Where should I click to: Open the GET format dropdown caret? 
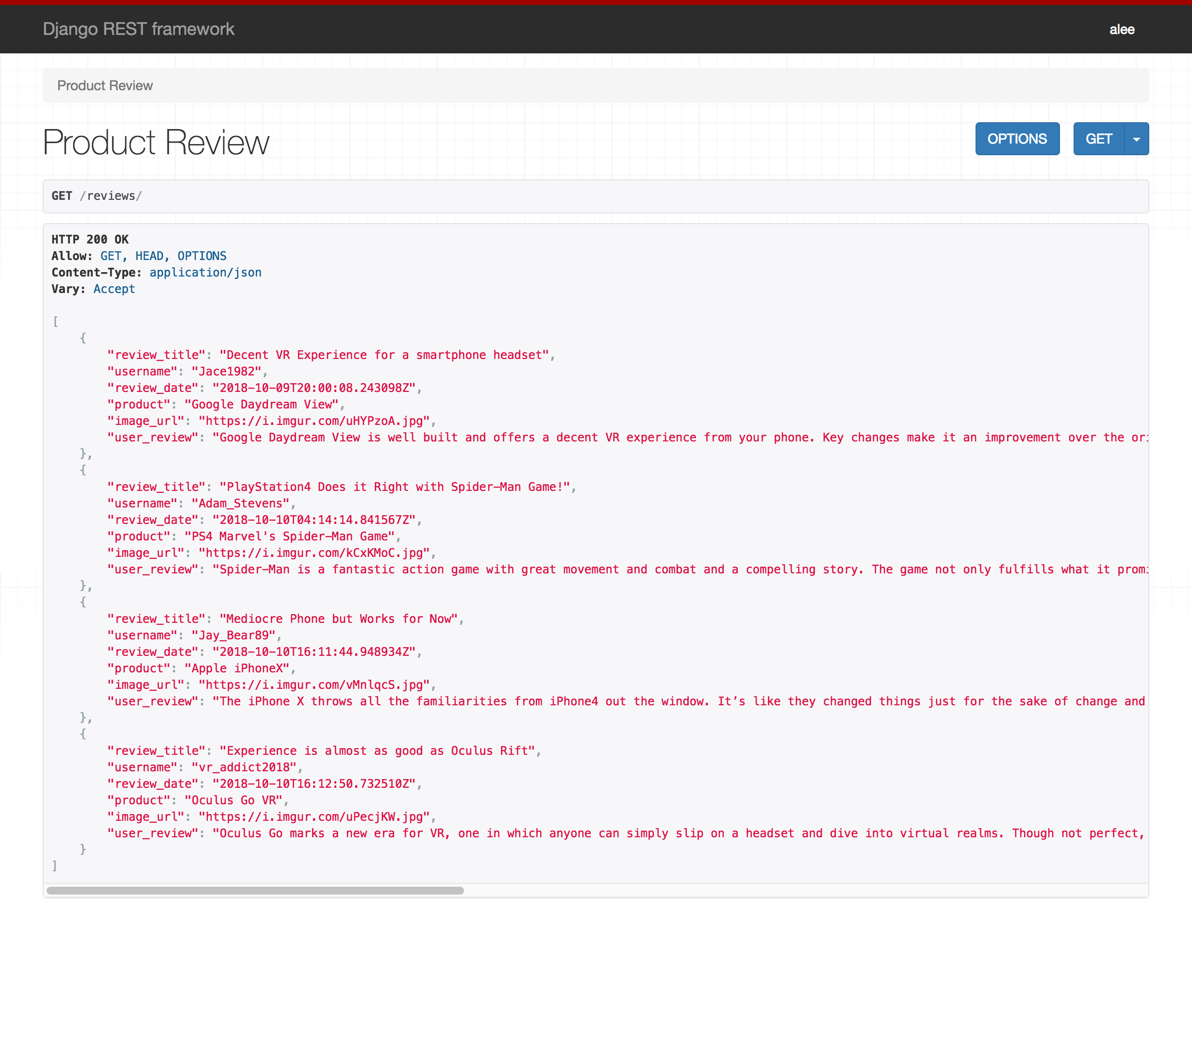tap(1136, 139)
